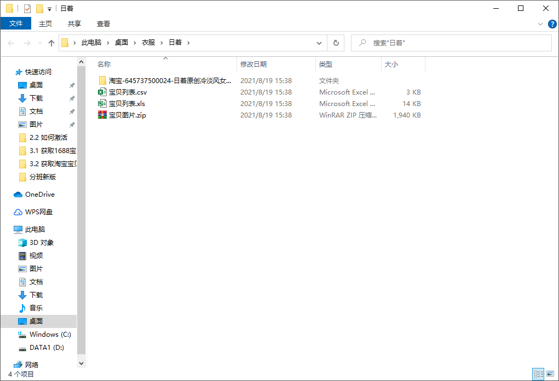Select the 宝贝列表.xls file icon
The image size is (559, 381).
[x=102, y=104]
